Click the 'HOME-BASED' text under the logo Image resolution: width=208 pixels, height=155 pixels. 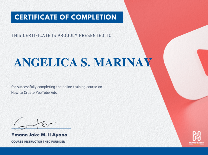tap(196, 143)
